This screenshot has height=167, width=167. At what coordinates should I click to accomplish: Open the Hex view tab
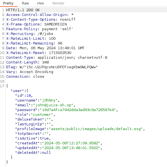click(x=41, y=3)
